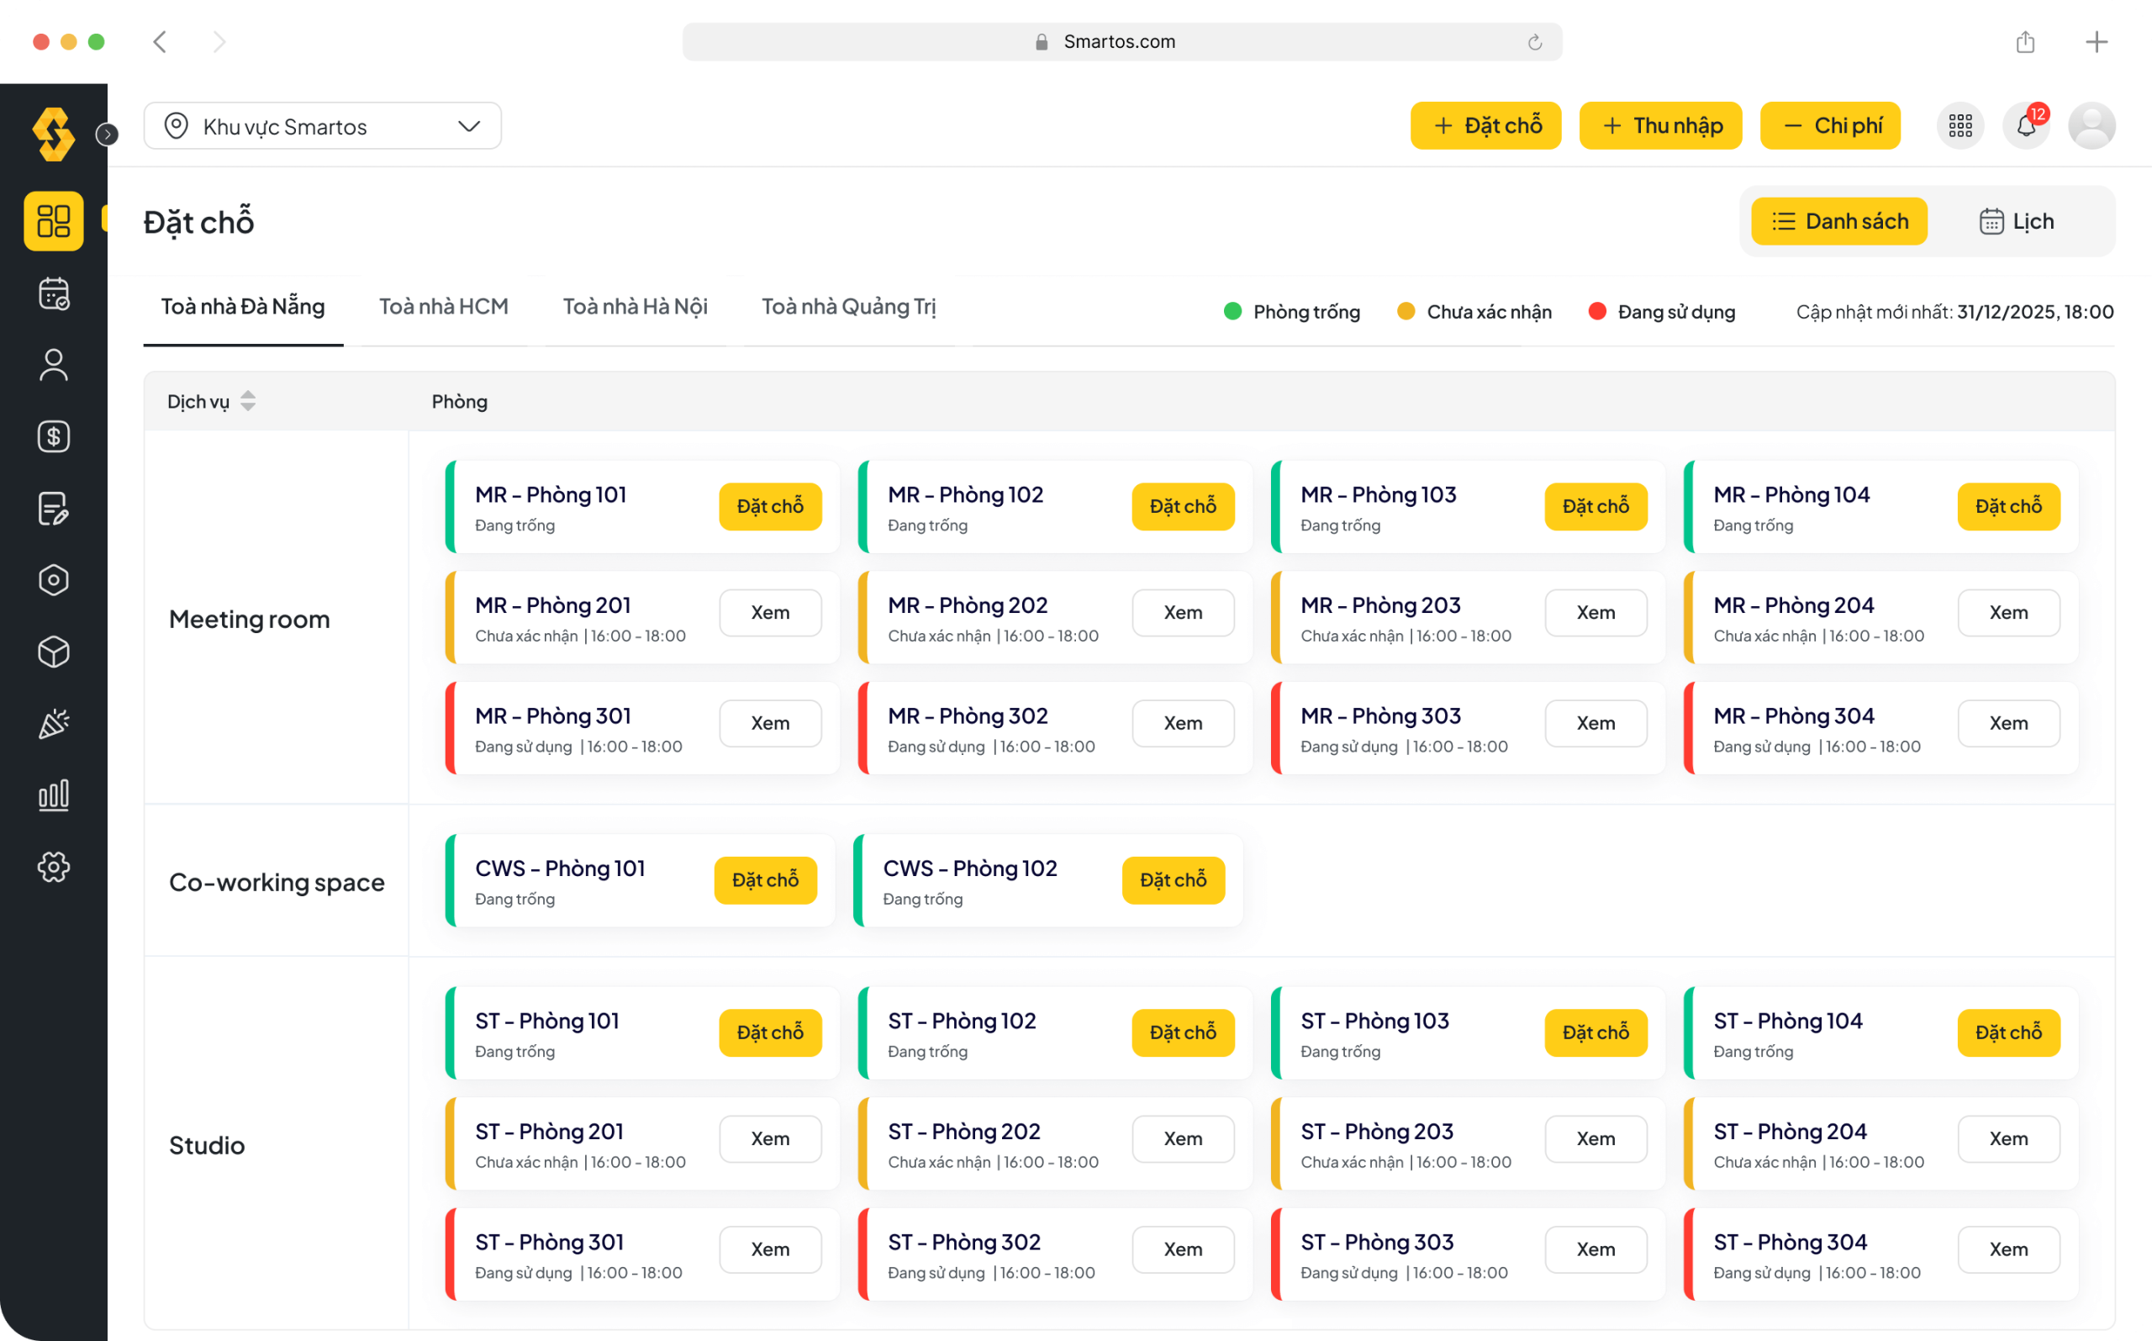Select the Toà nhà Đà Nẵng tab

pyautogui.click(x=243, y=307)
